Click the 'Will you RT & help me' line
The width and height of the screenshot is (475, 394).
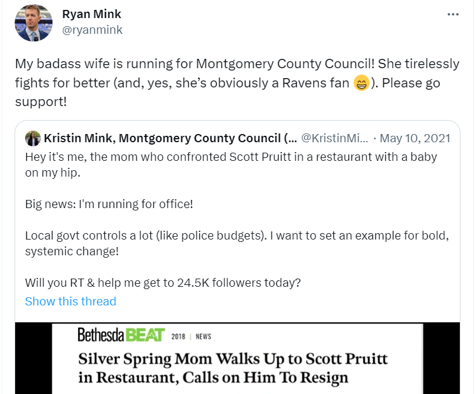click(x=163, y=283)
